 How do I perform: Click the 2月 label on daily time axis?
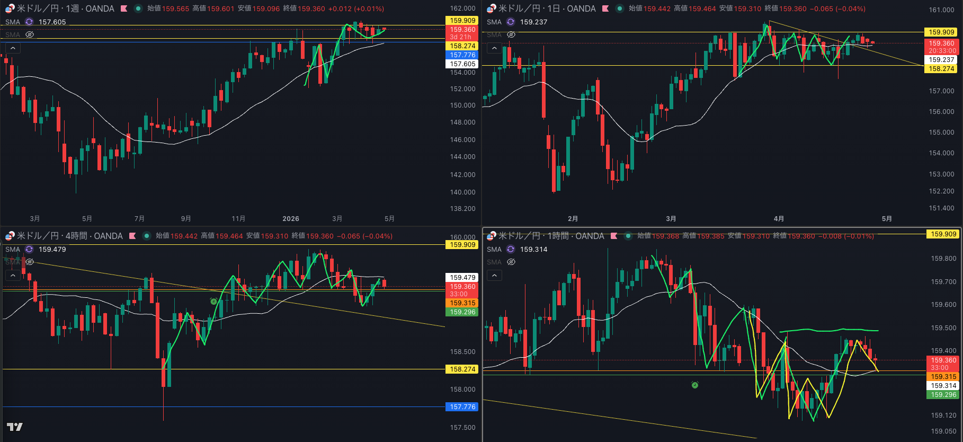click(573, 219)
